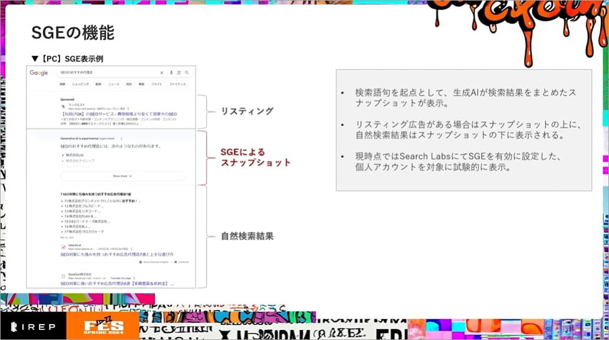Click the IREP logo at bottom left
The image size is (609, 340).
coord(34,327)
